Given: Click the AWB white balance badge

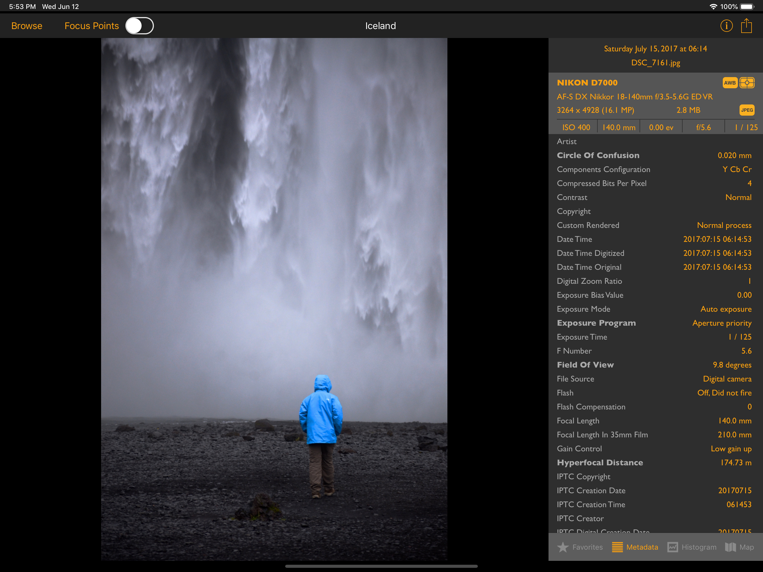Looking at the screenshot, I should [729, 83].
